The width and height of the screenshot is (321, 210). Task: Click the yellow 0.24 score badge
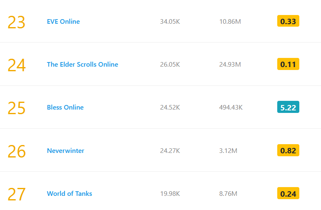pyautogui.click(x=288, y=193)
